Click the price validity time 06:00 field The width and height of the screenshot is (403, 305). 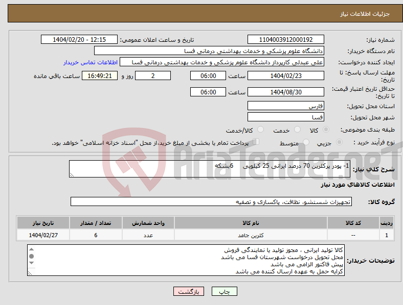[x=208, y=92]
